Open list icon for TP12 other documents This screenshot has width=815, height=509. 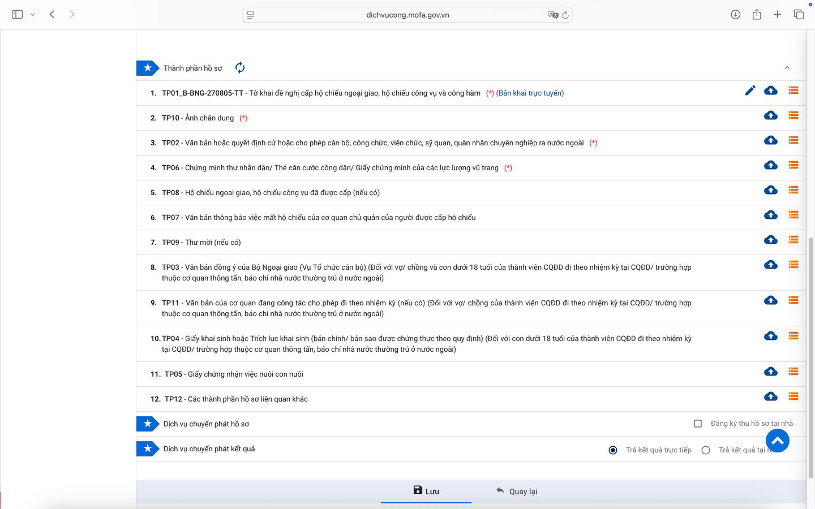793,396
